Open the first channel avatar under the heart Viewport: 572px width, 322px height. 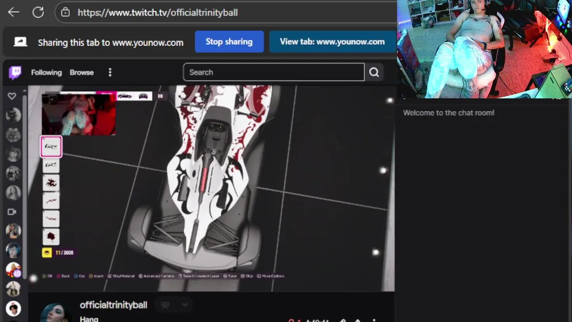point(13,115)
